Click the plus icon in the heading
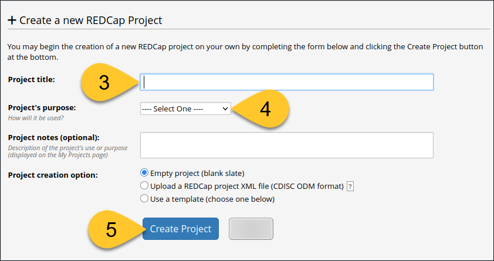The width and height of the screenshot is (494, 261). [12, 21]
